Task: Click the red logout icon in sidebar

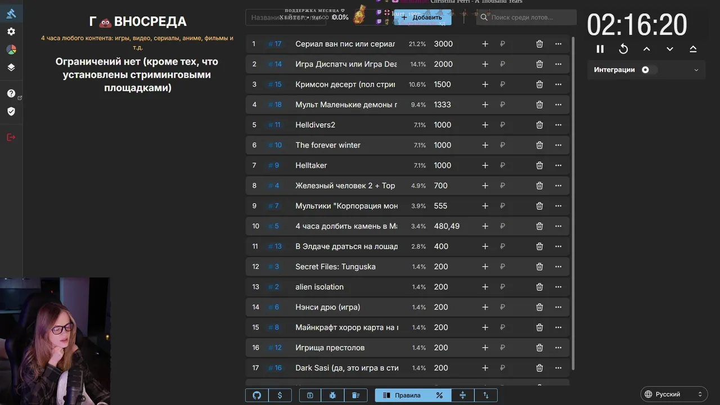Action: pos(11,137)
